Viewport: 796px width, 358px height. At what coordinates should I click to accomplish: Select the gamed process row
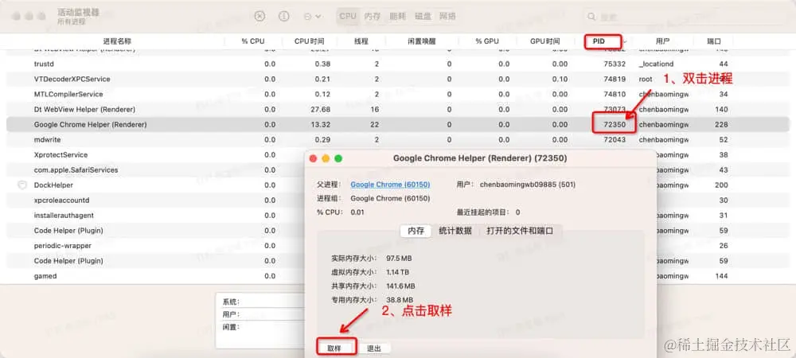point(155,276)
